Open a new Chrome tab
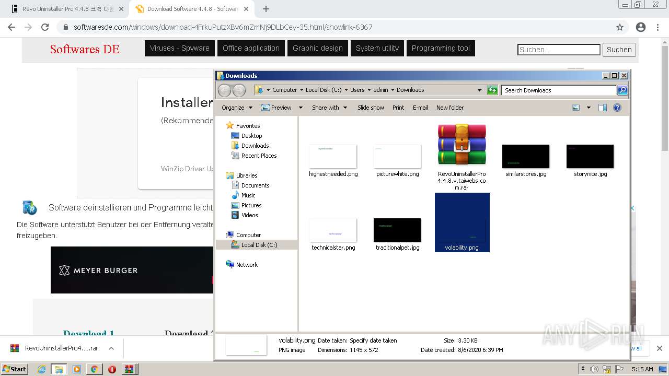Image resolution: width=669 pixels, height=376 pixels. (266, 9)
